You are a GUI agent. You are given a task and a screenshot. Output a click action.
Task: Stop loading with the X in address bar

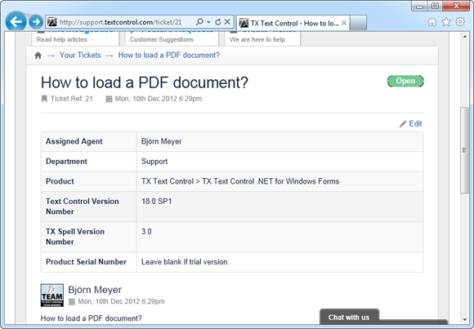click(x=227, y=22)
